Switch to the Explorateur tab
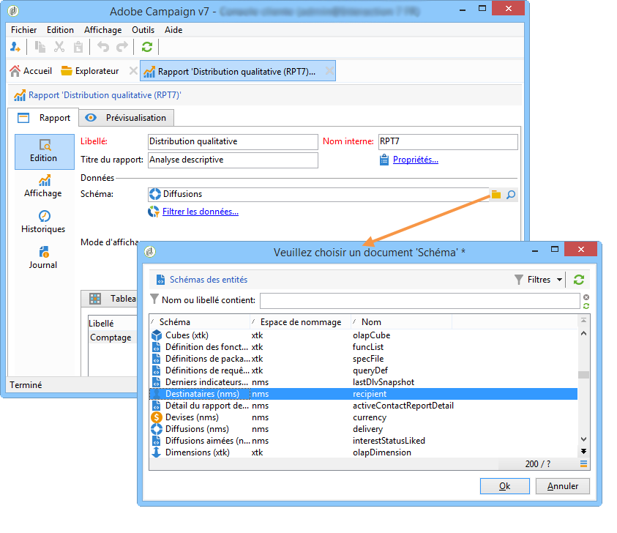 pyautogui.click(x=90, y=71)
